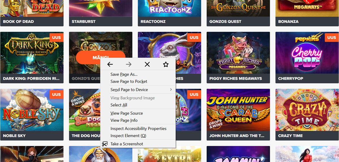
Task: Open the Dark King: Forbidden Riches game thumbnail
Action: (32, 53)
